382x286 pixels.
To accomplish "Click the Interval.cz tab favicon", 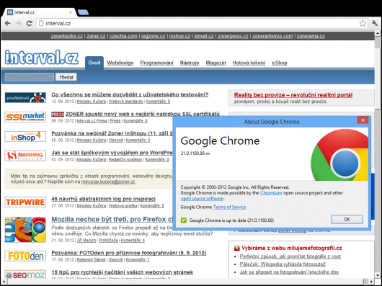I will pyautogui.click(x=10, y=12).
